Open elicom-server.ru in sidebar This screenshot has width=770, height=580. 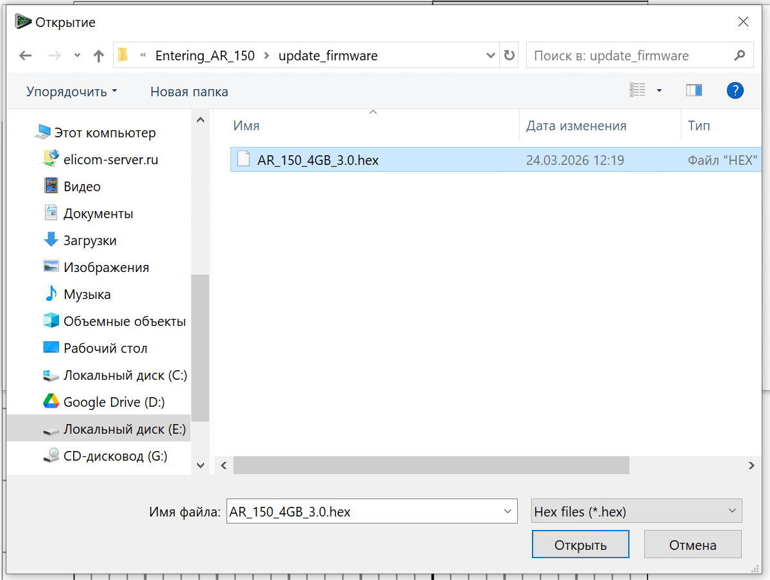coord(110,160)
